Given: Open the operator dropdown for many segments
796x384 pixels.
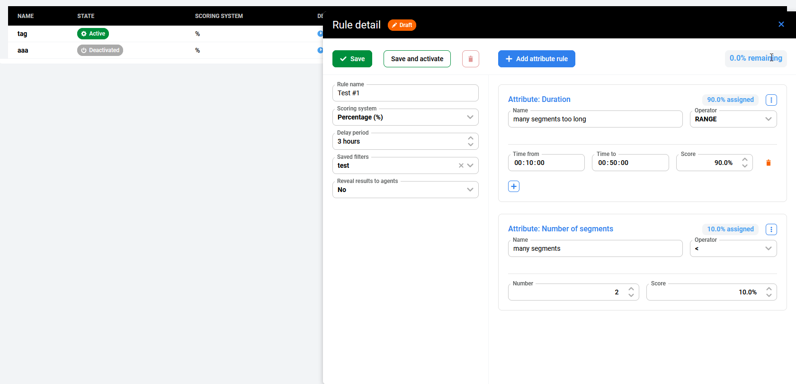Looking at the screenshot, I should pyautogui.click(x=733, y=248).
